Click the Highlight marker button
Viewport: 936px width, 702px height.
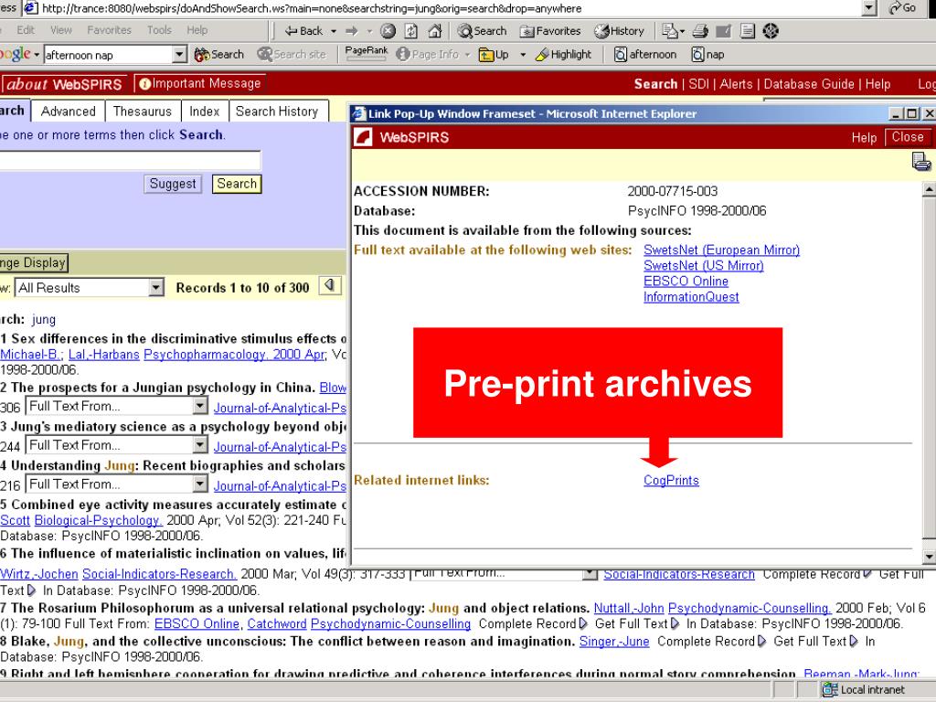(x=563, y=54)
